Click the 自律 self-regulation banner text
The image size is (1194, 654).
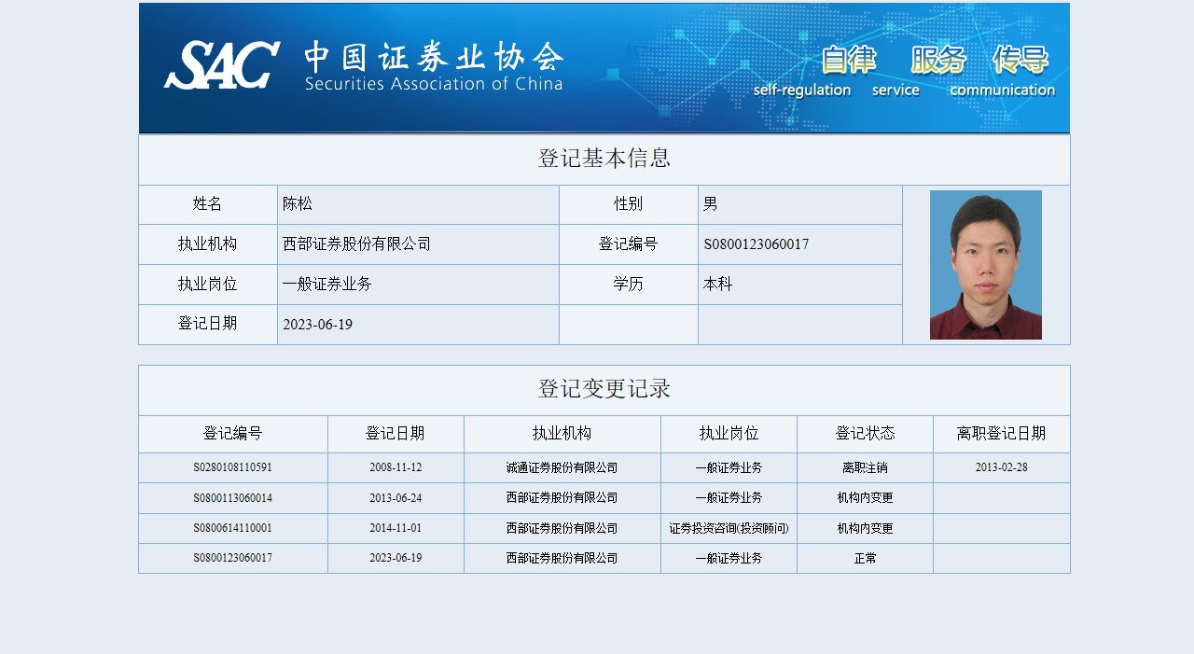click(848, 60)
